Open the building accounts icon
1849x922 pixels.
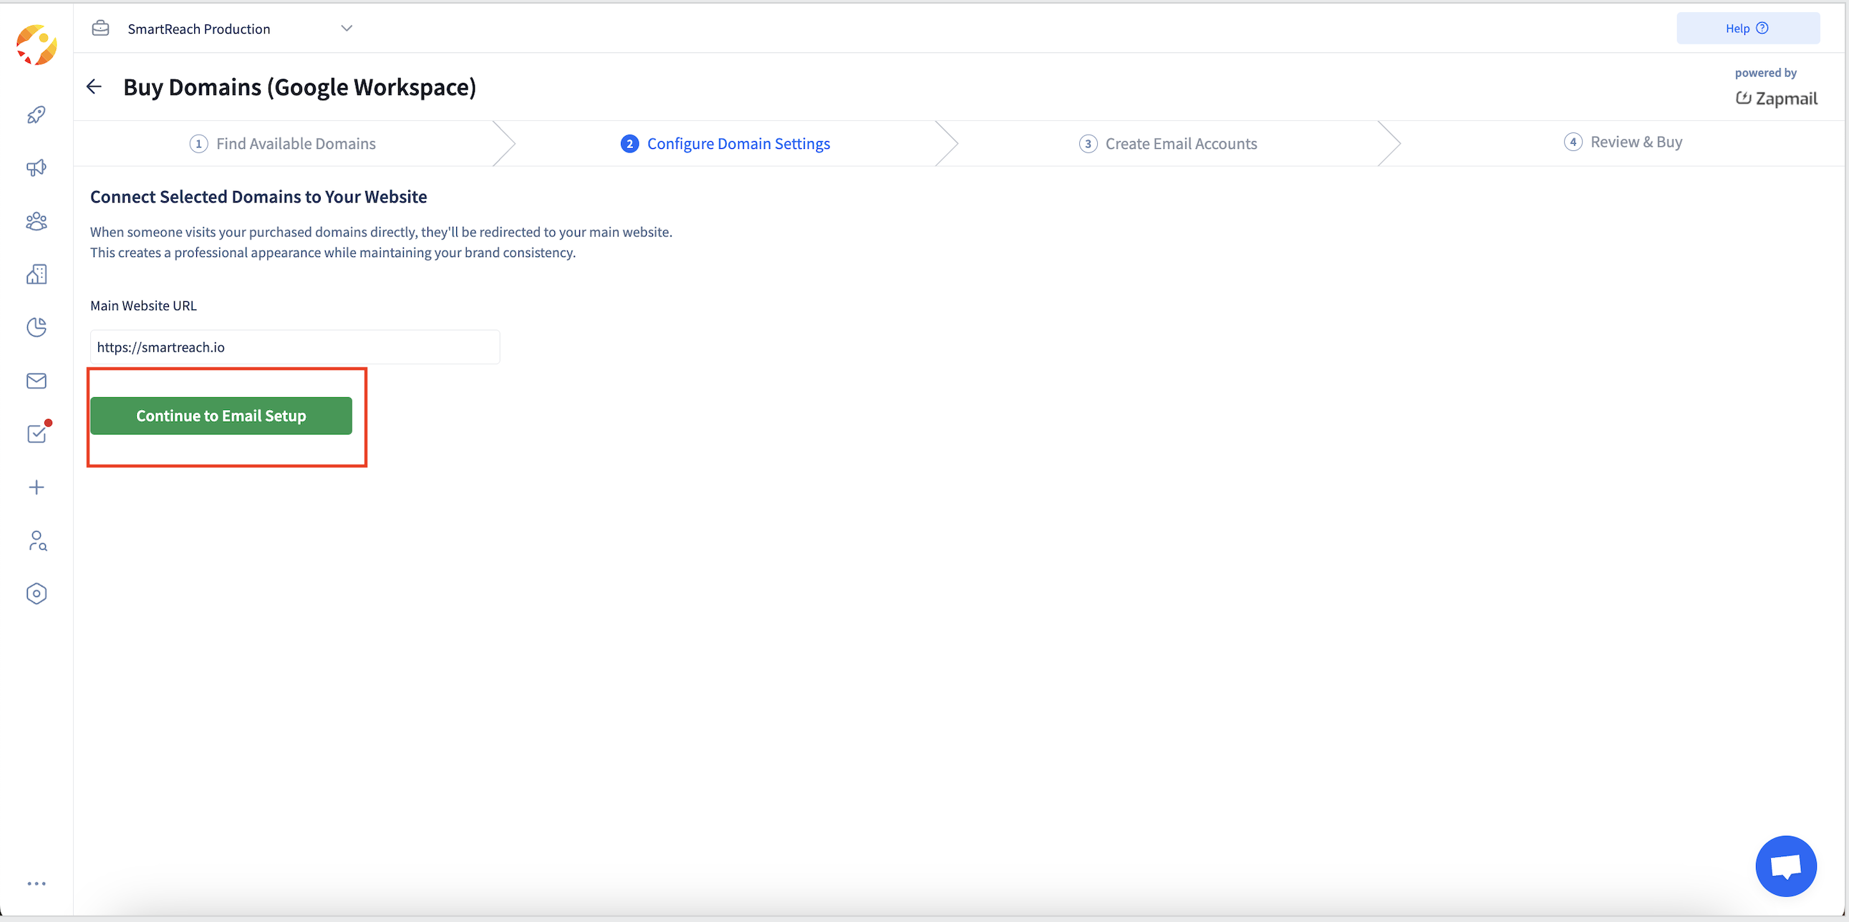point(37,274)
